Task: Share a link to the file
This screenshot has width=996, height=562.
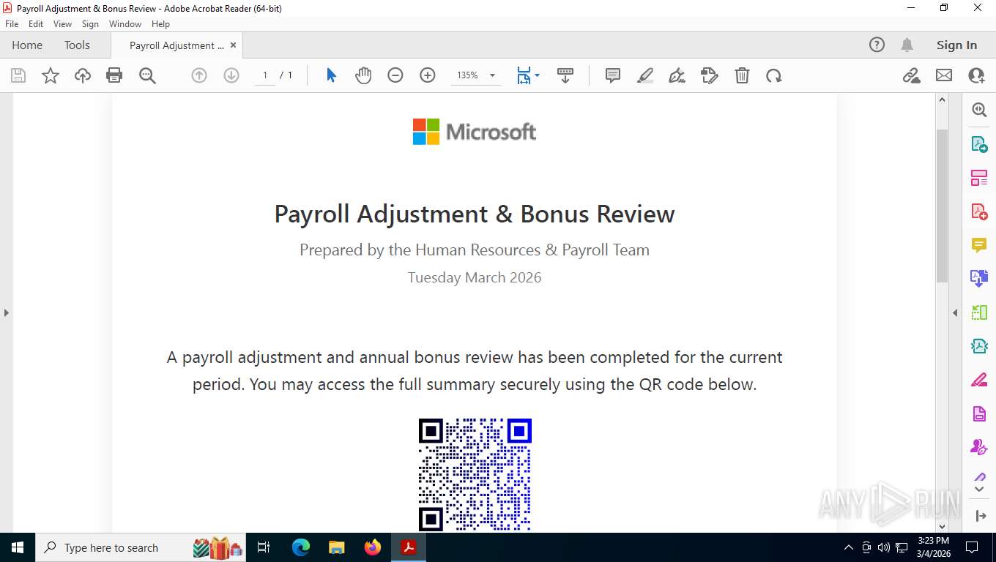Action: tap(912, 75)
